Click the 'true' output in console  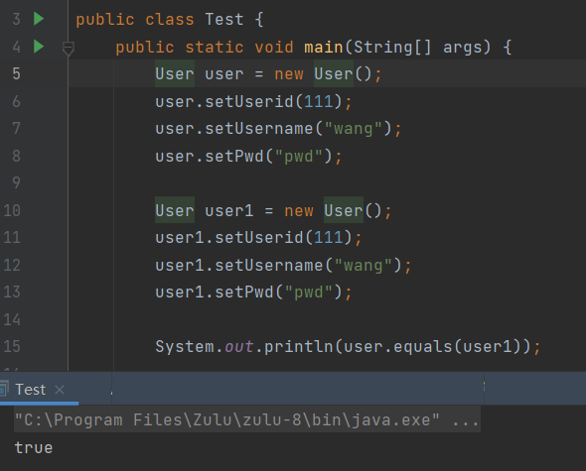tap(34, 447)
